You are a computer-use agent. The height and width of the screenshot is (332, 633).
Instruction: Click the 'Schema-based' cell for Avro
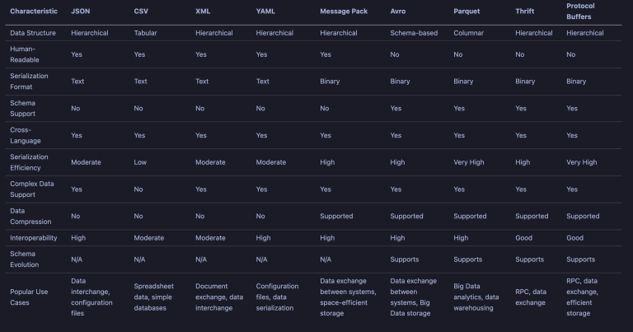(414, 33)
